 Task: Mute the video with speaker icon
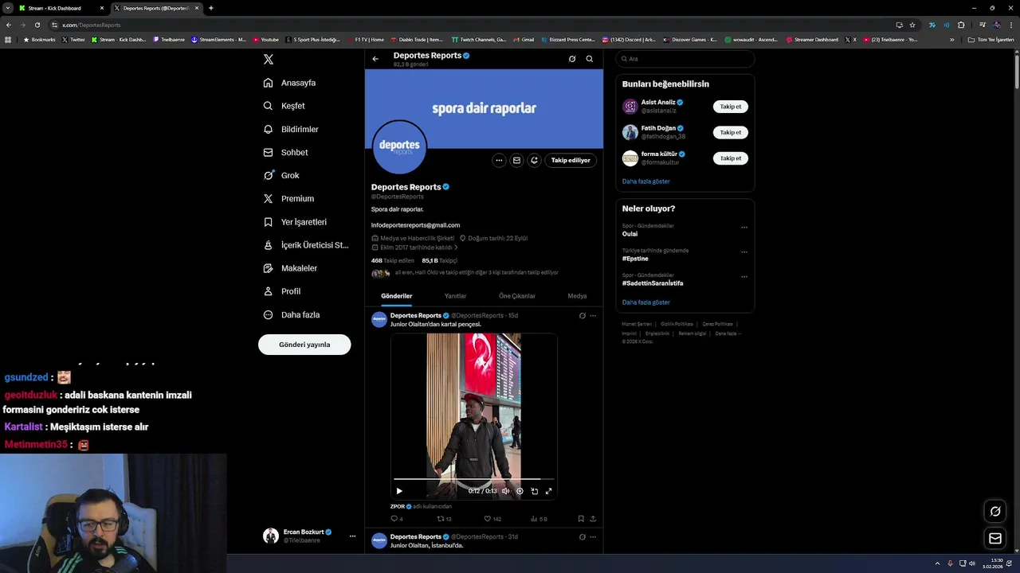pos(505,491)
